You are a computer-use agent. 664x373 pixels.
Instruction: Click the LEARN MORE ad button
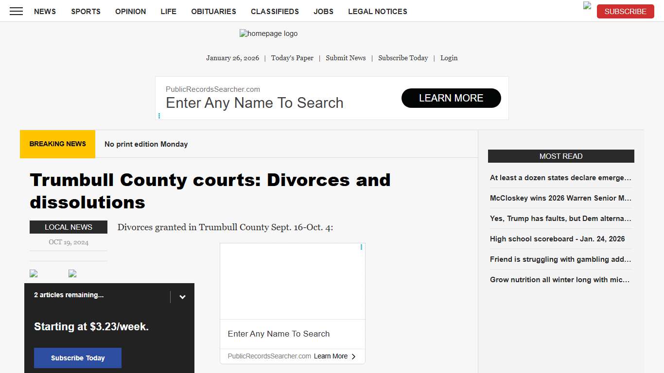pyautogui.click(x=451, y=98)
